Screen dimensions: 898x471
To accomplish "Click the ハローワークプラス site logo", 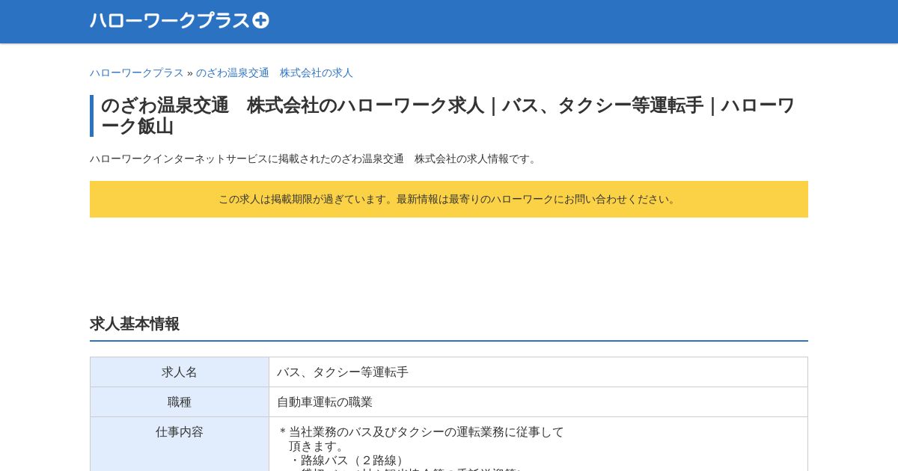I will pyautogui.click(x=179, y=21).
